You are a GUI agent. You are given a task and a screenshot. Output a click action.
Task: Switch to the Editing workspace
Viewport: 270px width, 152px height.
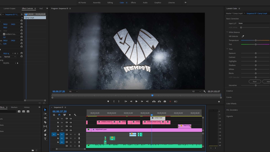[110, 3]
